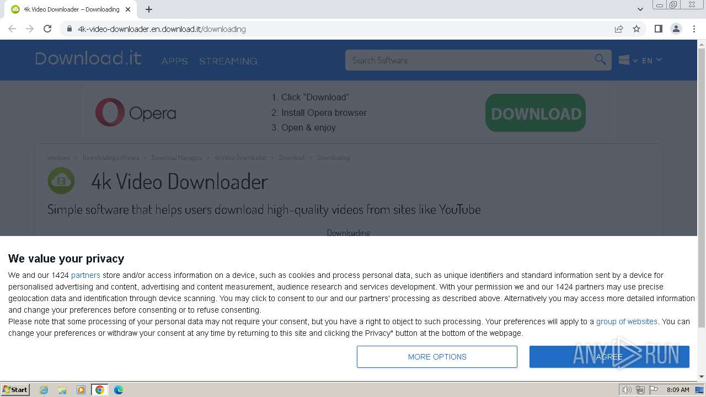Image resolution: width=706 pixels, height=397 pixels.
Task: Open the Windows Start menu
Action: click(x=15, y=390)
